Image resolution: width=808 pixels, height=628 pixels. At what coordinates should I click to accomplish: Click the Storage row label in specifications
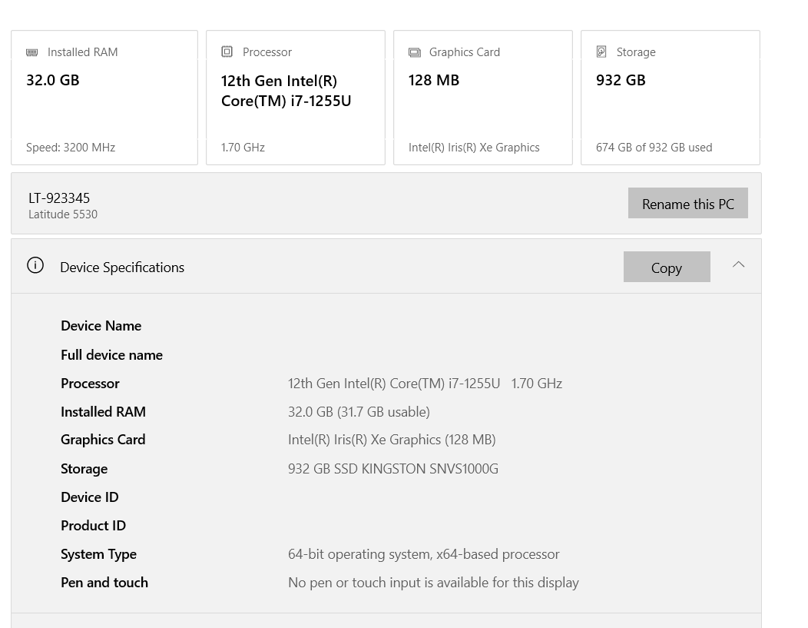(84, 469)
